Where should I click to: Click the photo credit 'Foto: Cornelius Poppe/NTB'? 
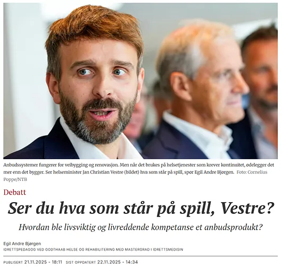click(135, 176)
